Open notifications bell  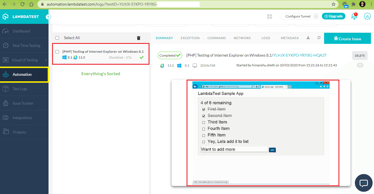[x=354, y=16]
